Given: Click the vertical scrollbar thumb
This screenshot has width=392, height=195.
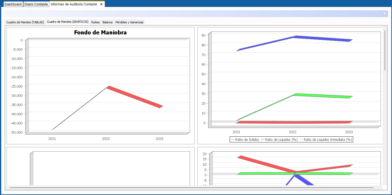Looking at the screenshot, I should click(x=385, y=50).
